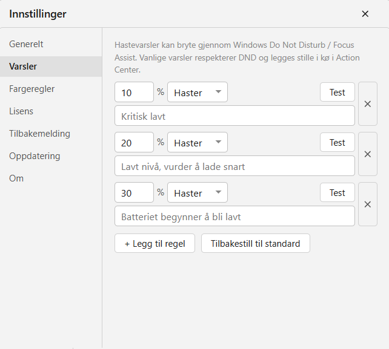Add a new rule with Legg til regel

155,243
